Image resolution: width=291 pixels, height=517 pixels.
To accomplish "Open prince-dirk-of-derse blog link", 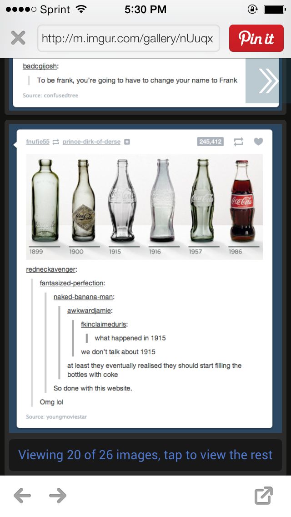I will point(91,142).
